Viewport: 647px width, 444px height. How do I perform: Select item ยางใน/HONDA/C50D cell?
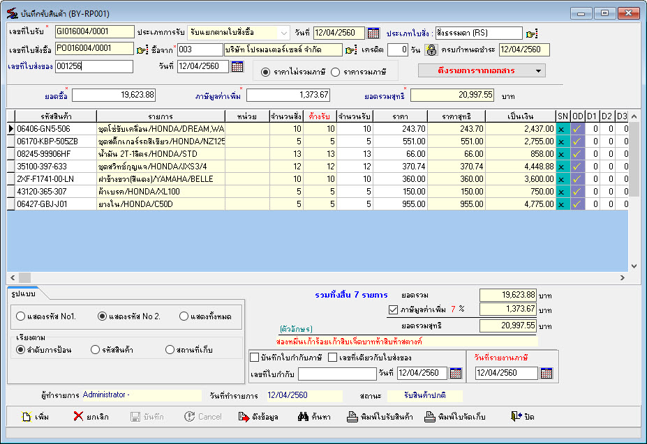tap(161, 204)
